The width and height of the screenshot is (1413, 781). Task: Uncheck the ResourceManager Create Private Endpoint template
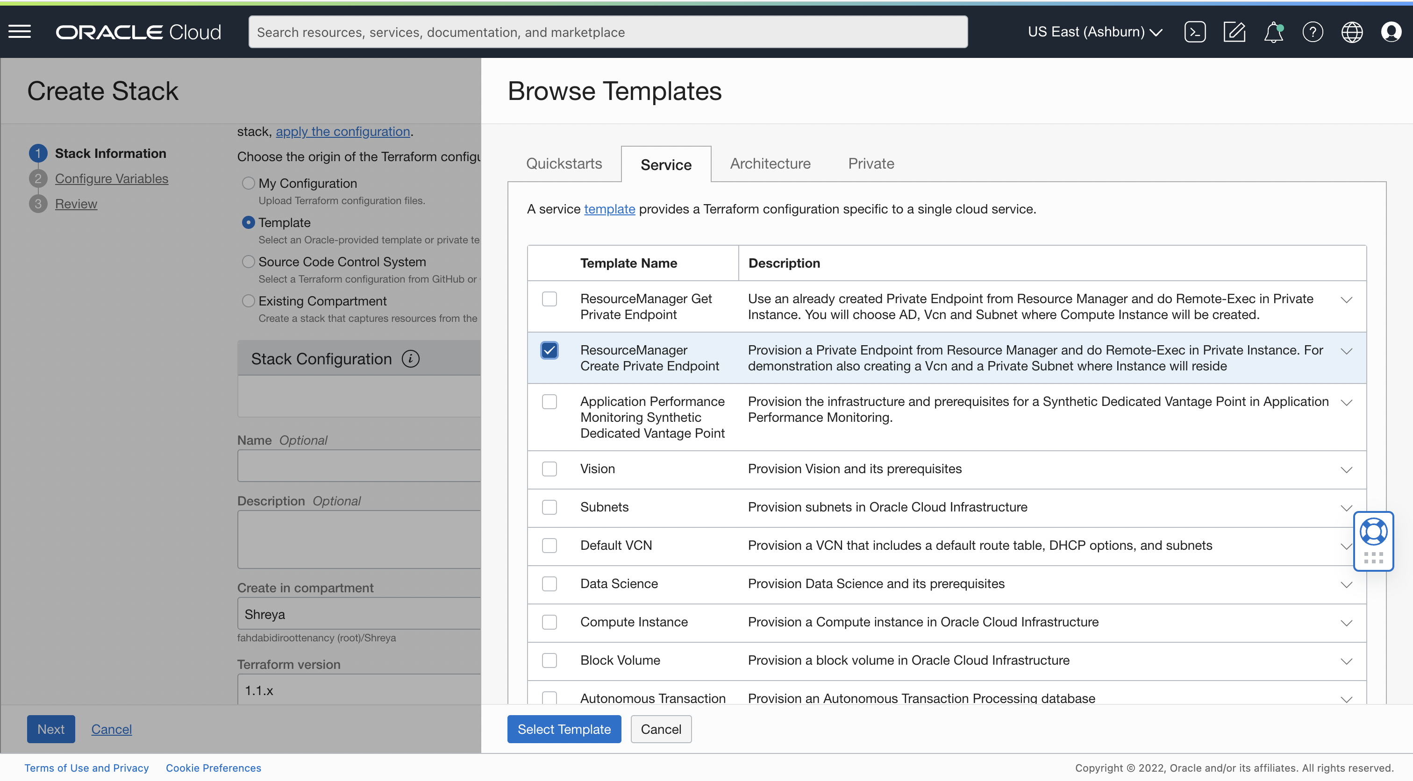(549, 350)
